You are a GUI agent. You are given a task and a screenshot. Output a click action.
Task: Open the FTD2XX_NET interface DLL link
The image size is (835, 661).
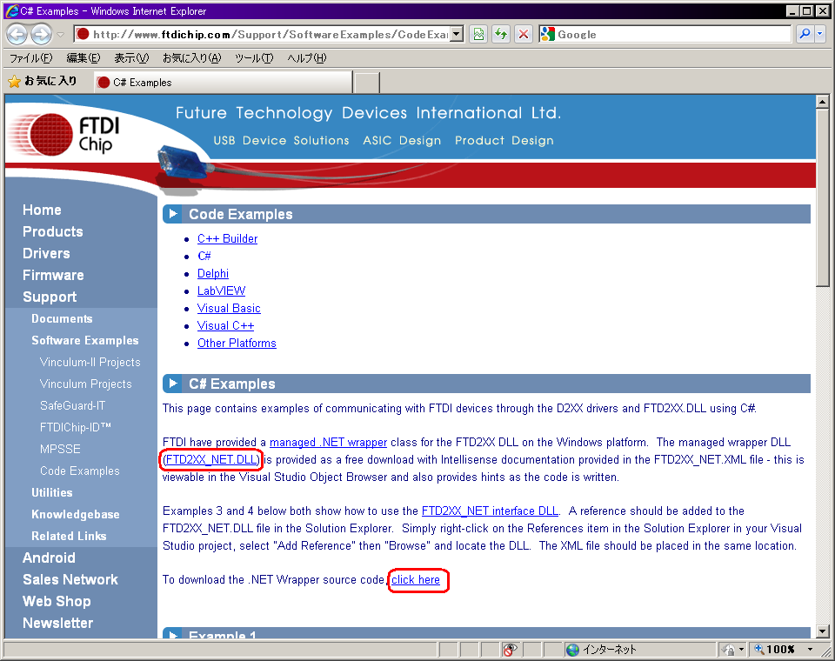tap(490, 511)
